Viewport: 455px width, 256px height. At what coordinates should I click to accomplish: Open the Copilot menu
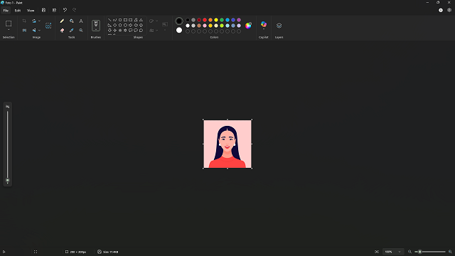point(264,25)
